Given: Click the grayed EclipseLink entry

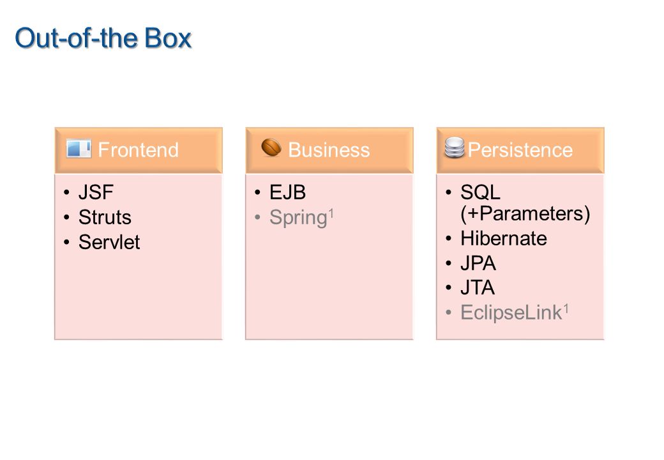Looking at the screenshot, I should pyautogui.click(x=511, y=313).
